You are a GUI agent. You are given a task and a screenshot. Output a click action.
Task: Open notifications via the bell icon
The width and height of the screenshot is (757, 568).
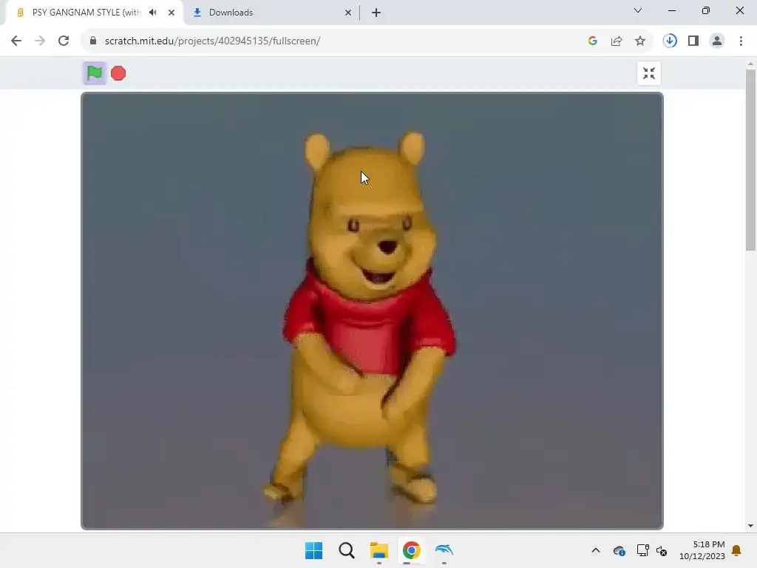click(x=737, y=550)
